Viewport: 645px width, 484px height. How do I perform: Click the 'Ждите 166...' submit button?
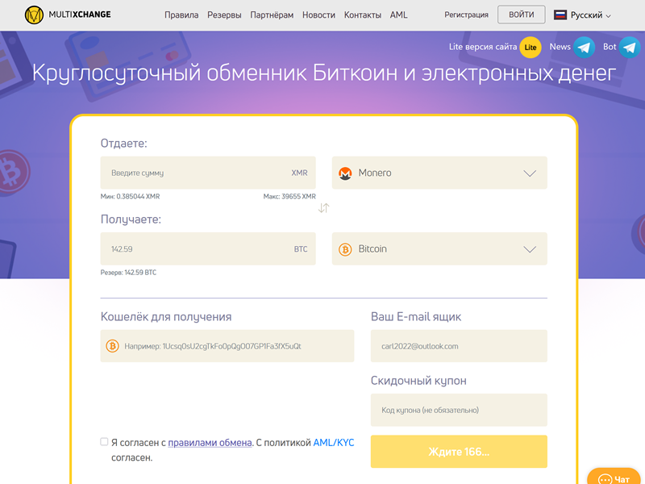(x=459, y=452)
